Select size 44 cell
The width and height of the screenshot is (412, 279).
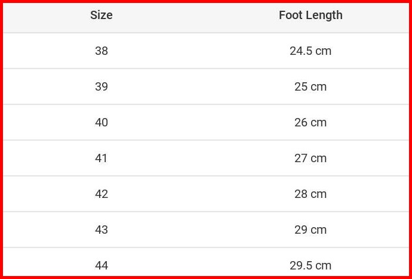102,265
